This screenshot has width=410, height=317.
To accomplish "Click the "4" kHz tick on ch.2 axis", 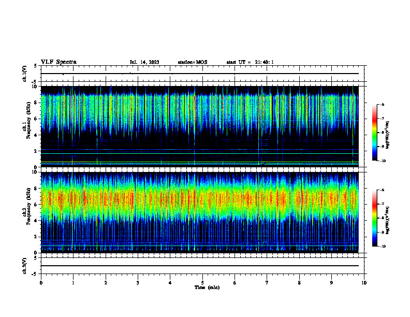I will click(x=36, y=221).
